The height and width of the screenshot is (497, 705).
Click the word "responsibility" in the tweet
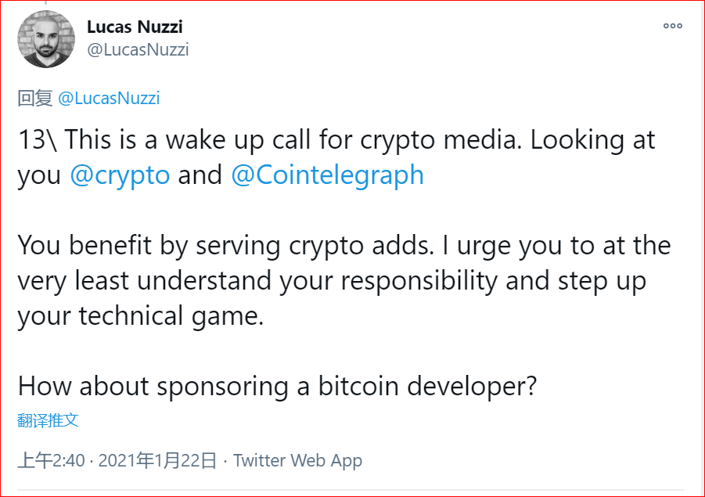[x=414, y=280]
